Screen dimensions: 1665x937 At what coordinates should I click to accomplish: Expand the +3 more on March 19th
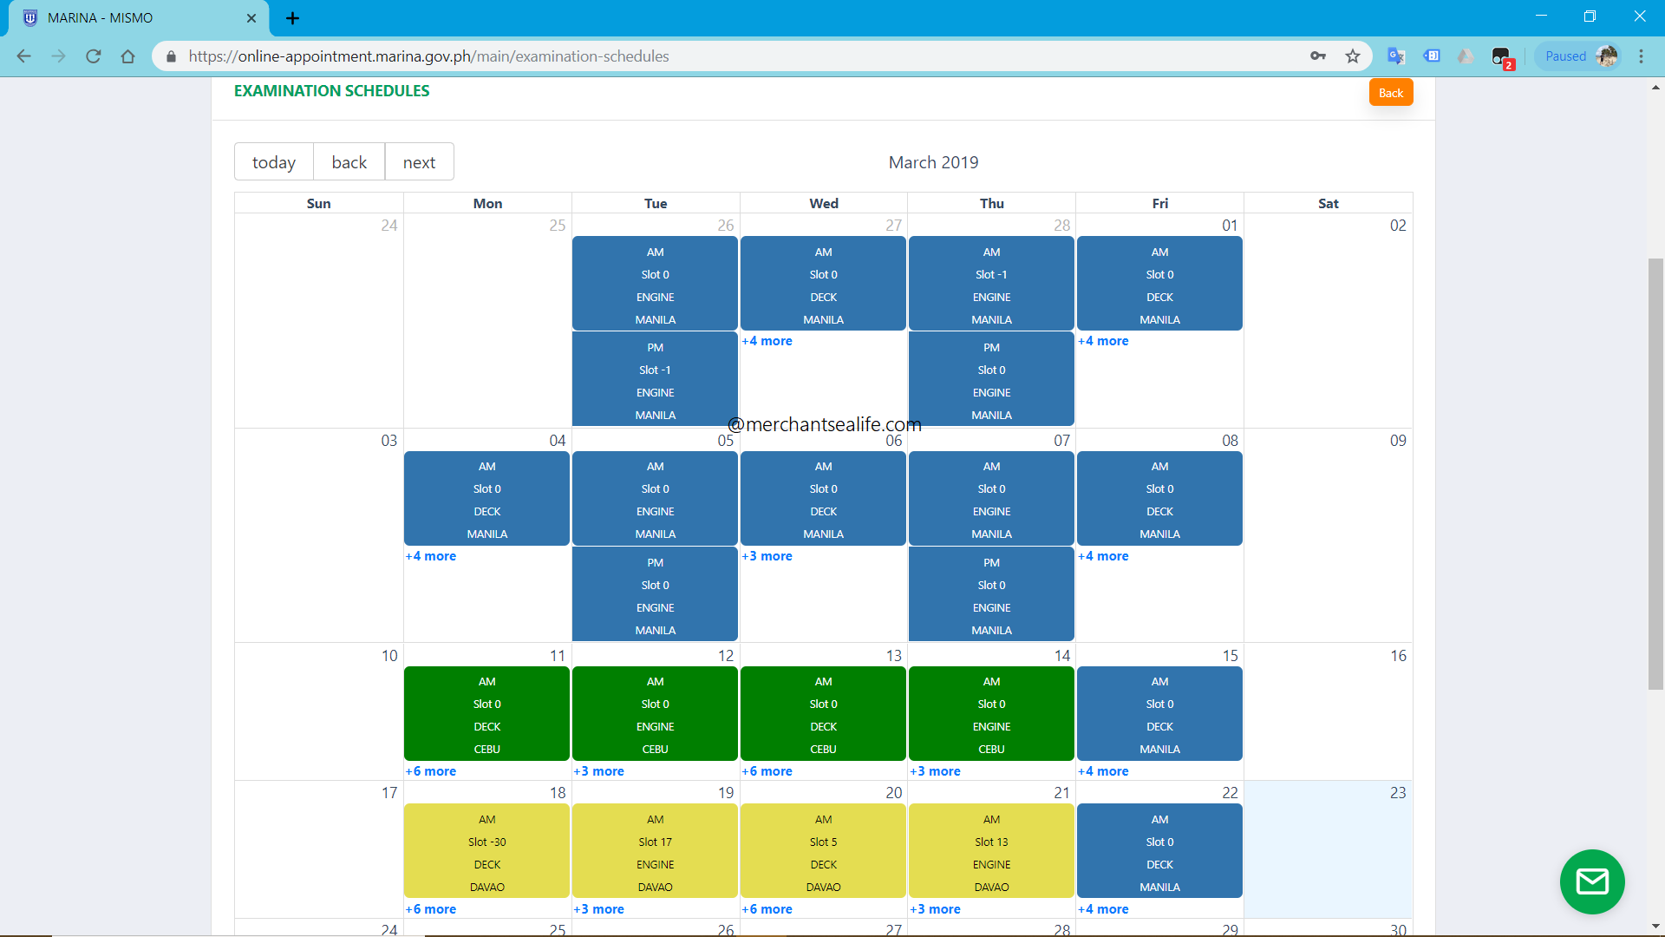click(599, 908)
